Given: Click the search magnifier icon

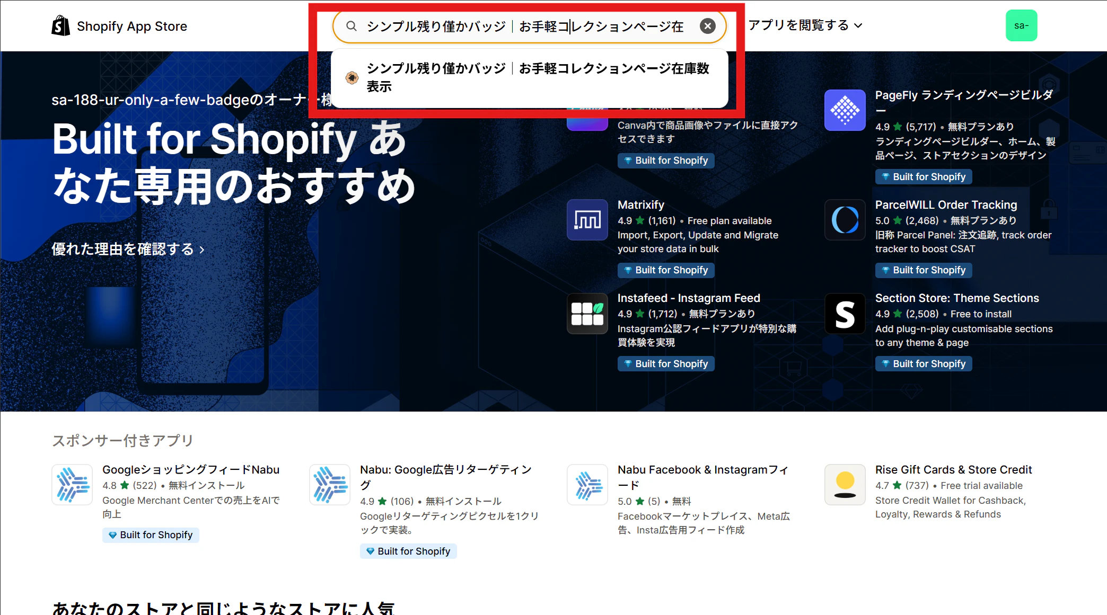Looking at the screenshot, I should pos(351,26).
